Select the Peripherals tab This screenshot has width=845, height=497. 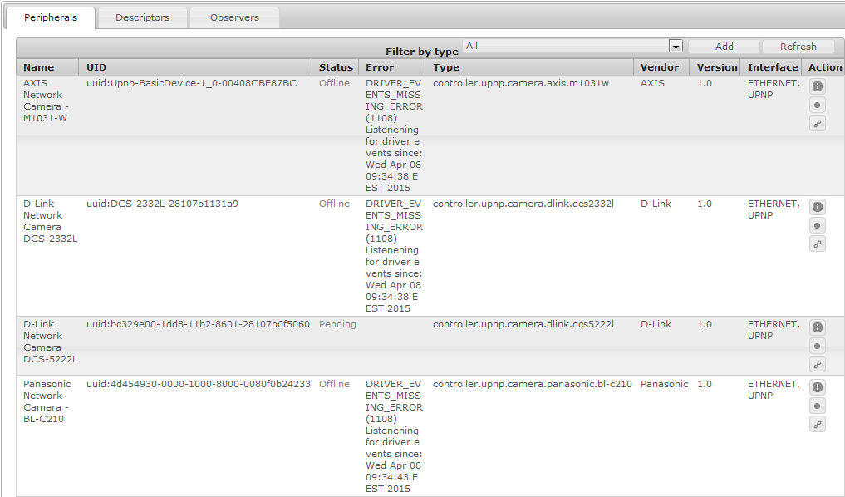point(51,17)
